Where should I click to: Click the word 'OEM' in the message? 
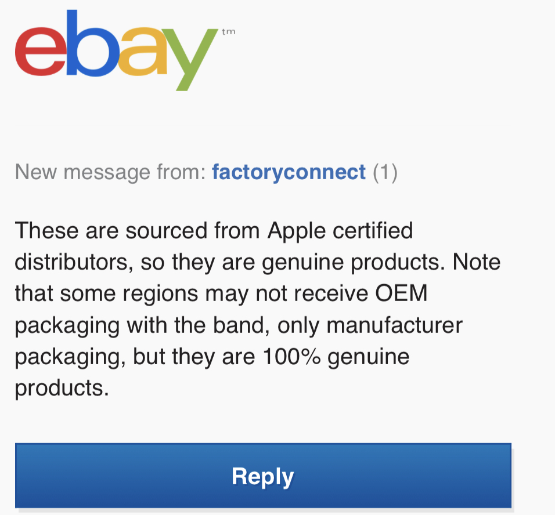point(401,293)
